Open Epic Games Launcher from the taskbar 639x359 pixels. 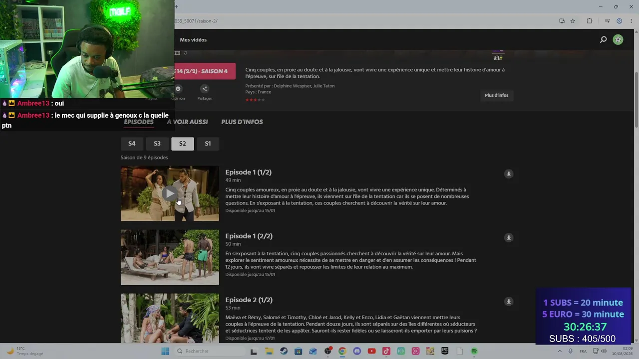point(445,351)
